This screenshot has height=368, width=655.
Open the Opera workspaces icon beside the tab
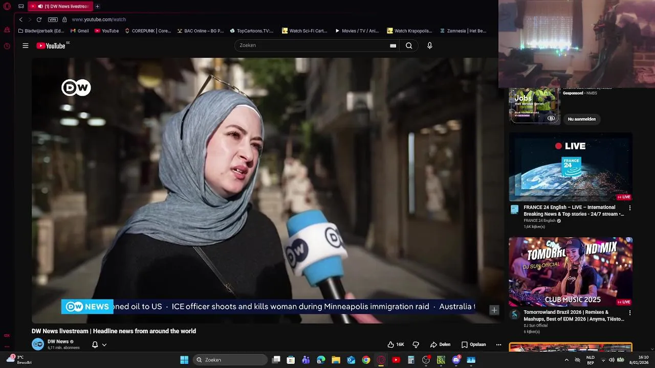pos(21,7)
